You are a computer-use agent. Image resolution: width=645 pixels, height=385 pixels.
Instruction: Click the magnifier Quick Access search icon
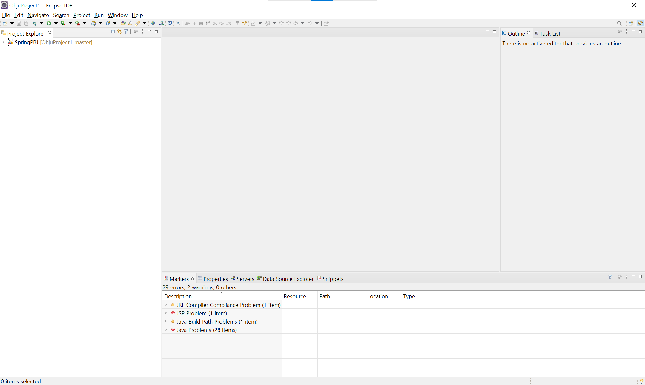tap(619, 23)
